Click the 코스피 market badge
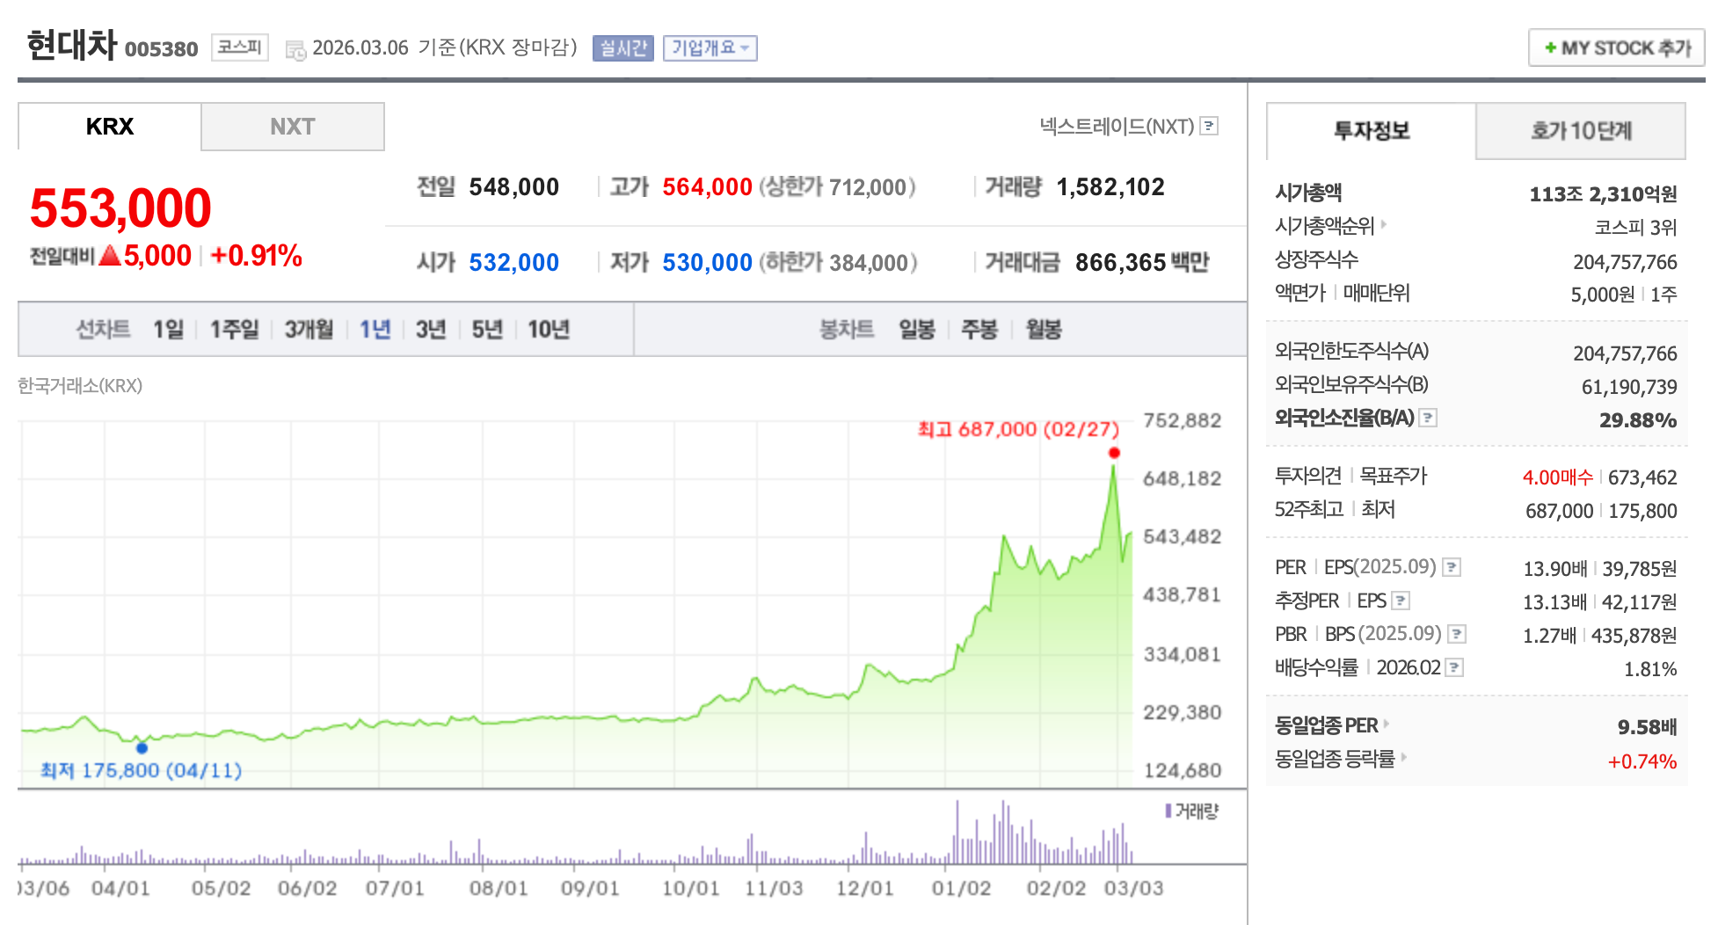The width and height of the screenshot is (1718, 925). point(240,47)
